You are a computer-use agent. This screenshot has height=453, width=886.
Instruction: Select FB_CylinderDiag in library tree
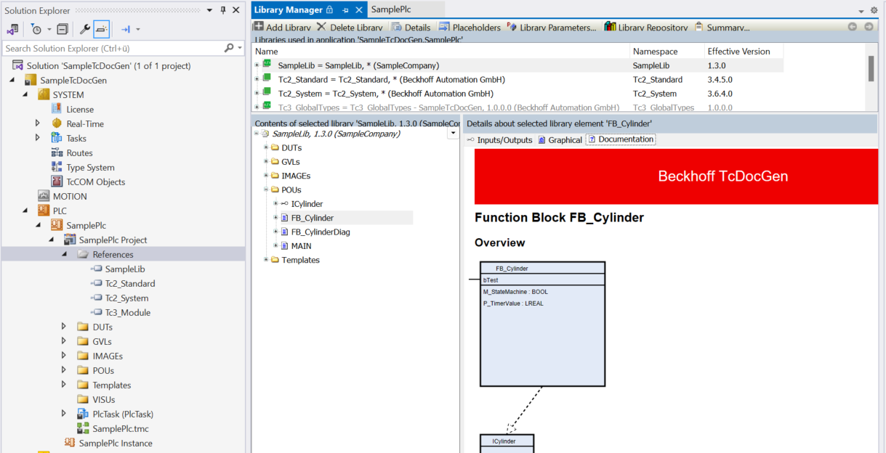click(x=321, y=232)
